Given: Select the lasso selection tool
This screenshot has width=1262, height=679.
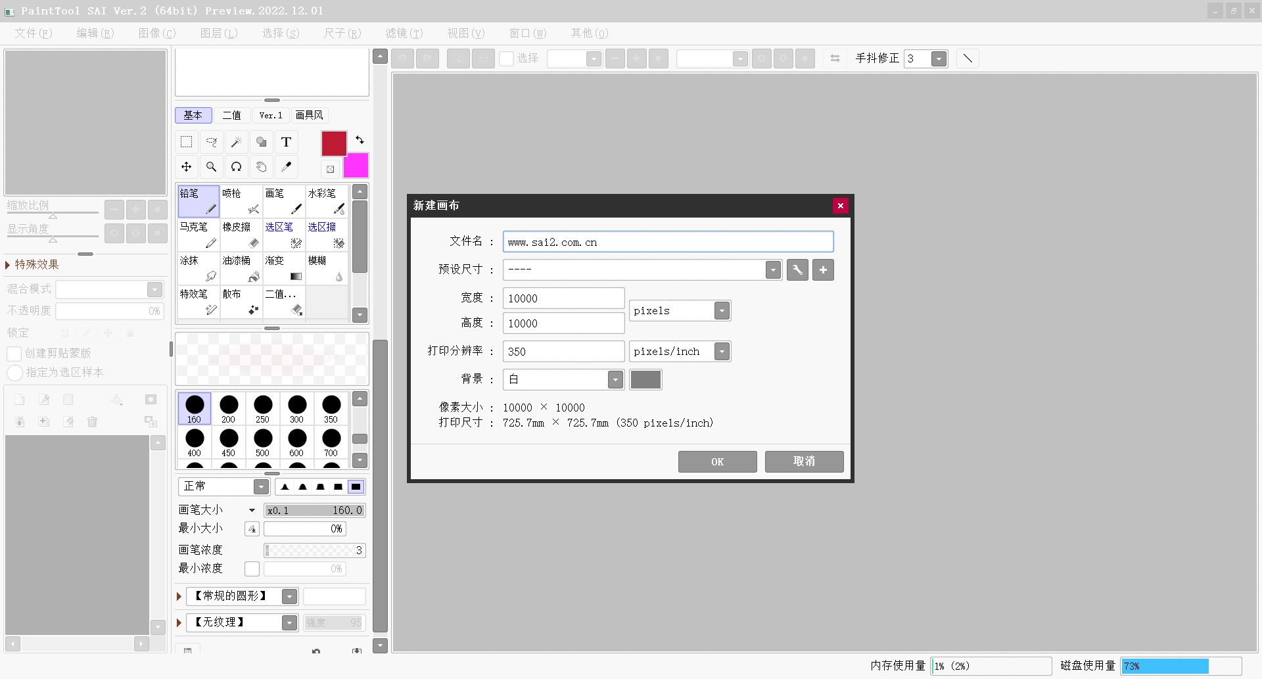Looking at the screenshot, I should (x=212, y=142).
